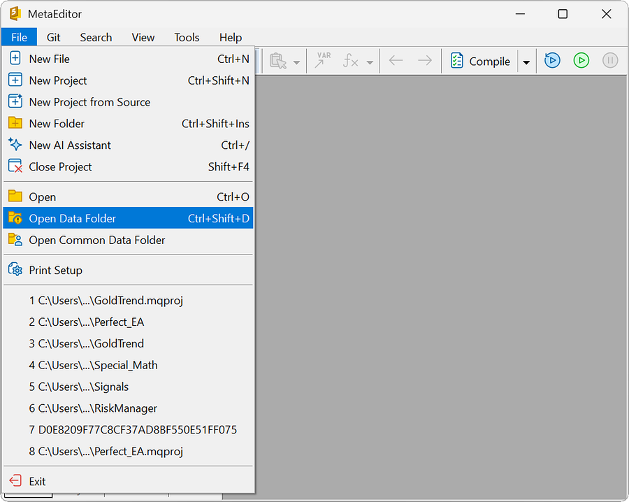The image size is (629, 502).
Task: Open the View menu
Action: [143, 37]
